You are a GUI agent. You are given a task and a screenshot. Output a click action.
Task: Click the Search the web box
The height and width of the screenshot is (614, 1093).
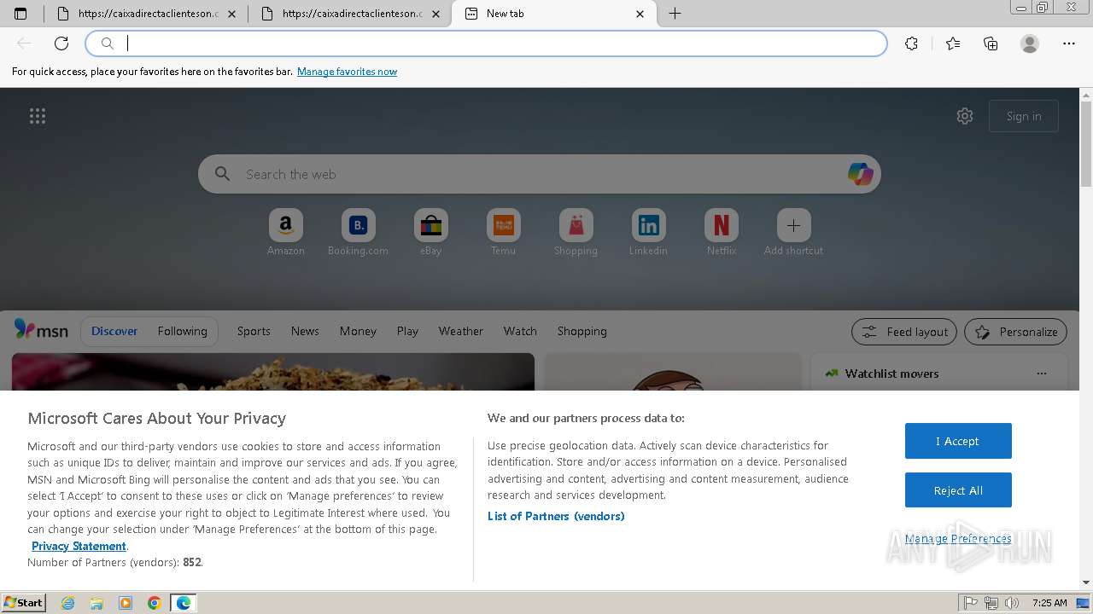(540, 174)
